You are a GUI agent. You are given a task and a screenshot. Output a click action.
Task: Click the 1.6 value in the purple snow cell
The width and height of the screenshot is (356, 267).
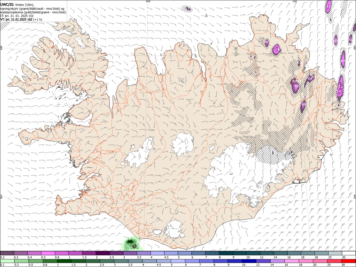tap(277, 50)
